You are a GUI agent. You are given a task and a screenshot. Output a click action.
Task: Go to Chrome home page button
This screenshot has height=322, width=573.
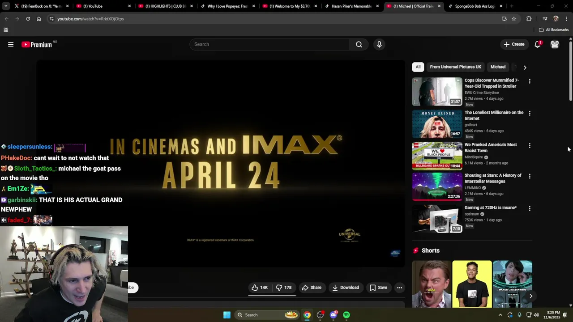(38, 19)
